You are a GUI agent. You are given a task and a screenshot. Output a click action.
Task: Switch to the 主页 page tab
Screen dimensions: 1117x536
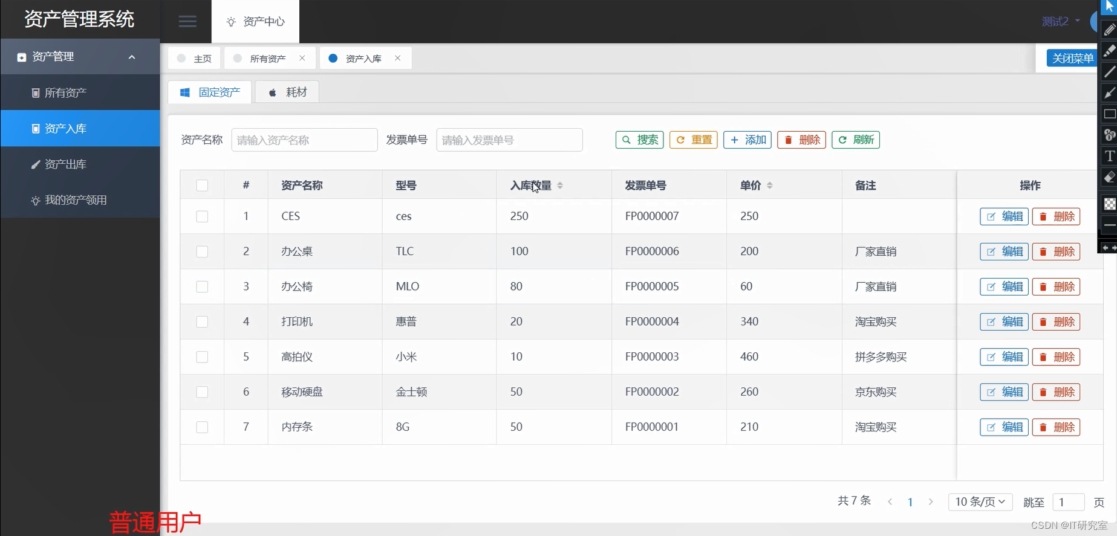pos(194,58)
